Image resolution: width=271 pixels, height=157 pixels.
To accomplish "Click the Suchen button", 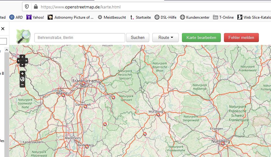I will [138, 37].
